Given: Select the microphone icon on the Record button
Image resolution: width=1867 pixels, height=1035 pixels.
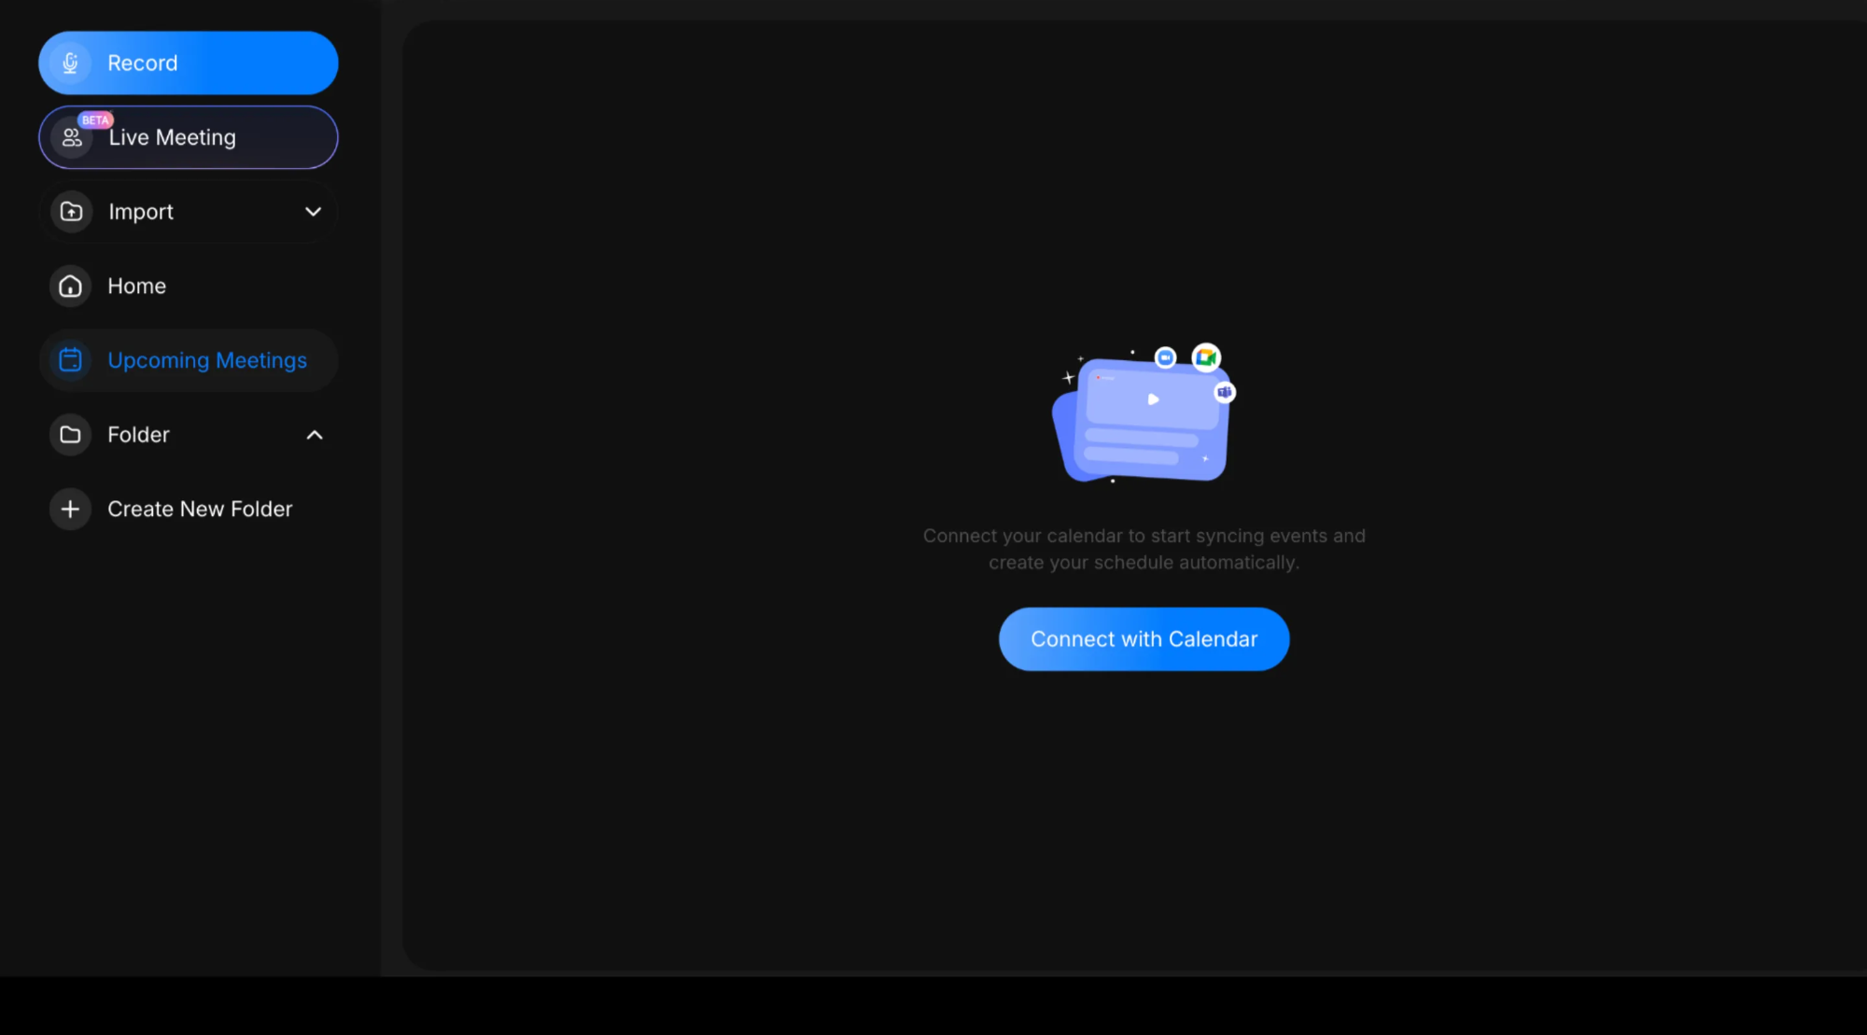Looking at the screenshot, I should 70,63.
